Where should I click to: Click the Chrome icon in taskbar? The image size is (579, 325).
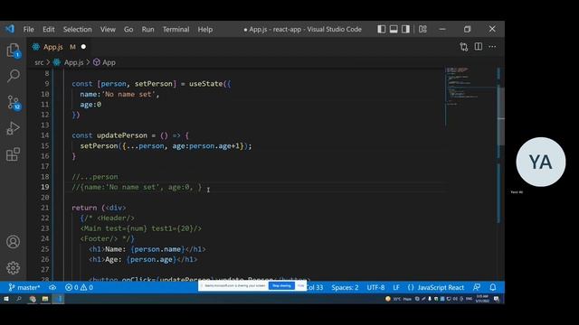[x=33, y=299]
